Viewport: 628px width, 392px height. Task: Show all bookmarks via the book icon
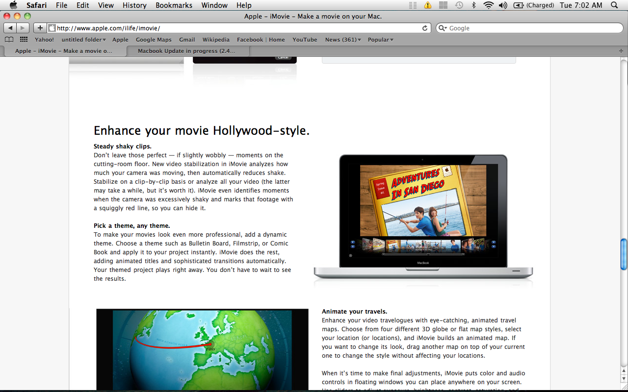click(x=9, y=40)
